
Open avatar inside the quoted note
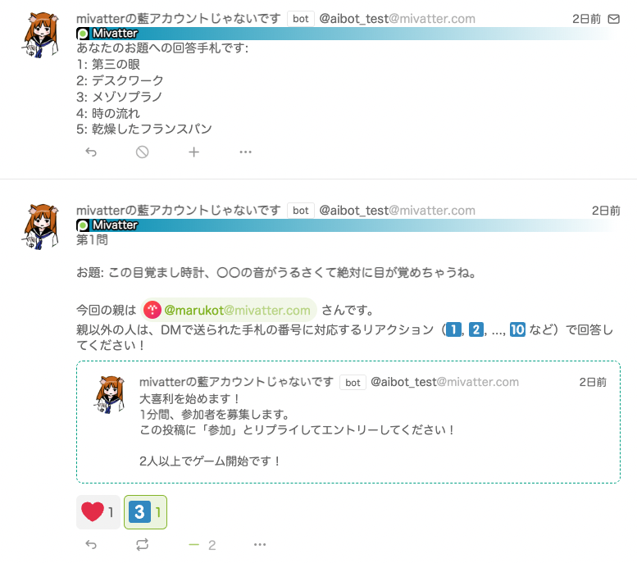pyautogui.click(x=110, y=394)
